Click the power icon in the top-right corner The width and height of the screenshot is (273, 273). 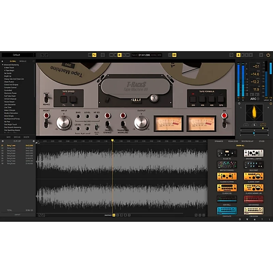(268, 55)
